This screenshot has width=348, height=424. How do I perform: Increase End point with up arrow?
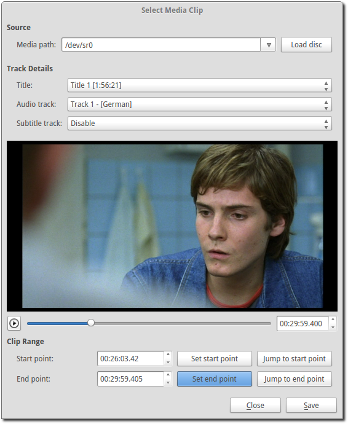(x=168, y=375)
